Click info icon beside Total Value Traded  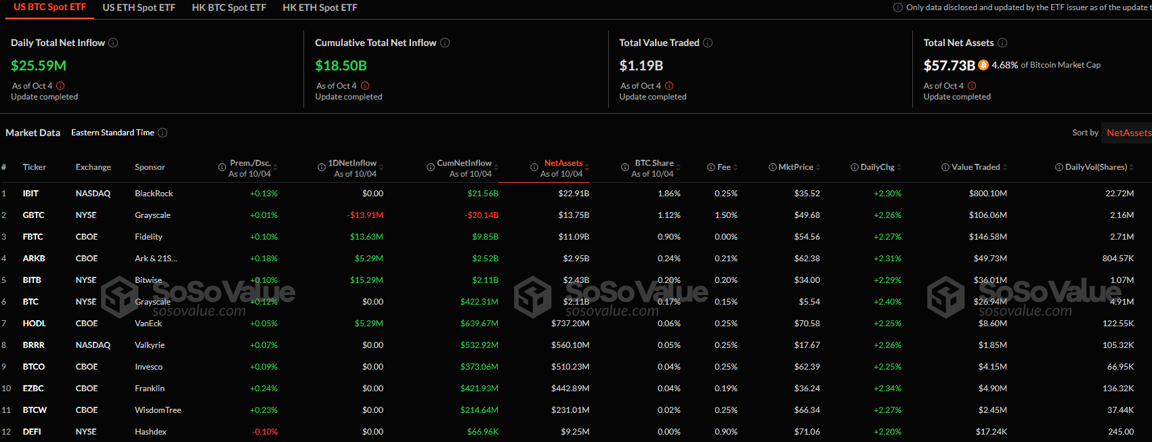708,43
